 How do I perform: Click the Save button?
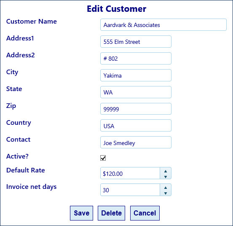(82, 213)
